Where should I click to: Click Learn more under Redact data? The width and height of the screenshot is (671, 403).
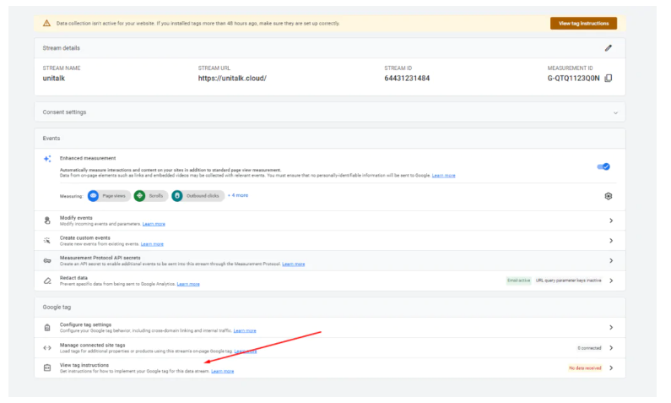click(x=188, y=284)
